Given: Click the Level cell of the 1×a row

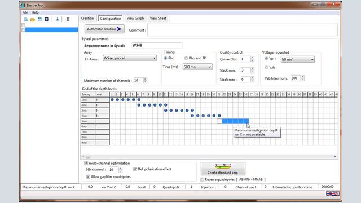Looking at the screenshot, I should 102,100.
